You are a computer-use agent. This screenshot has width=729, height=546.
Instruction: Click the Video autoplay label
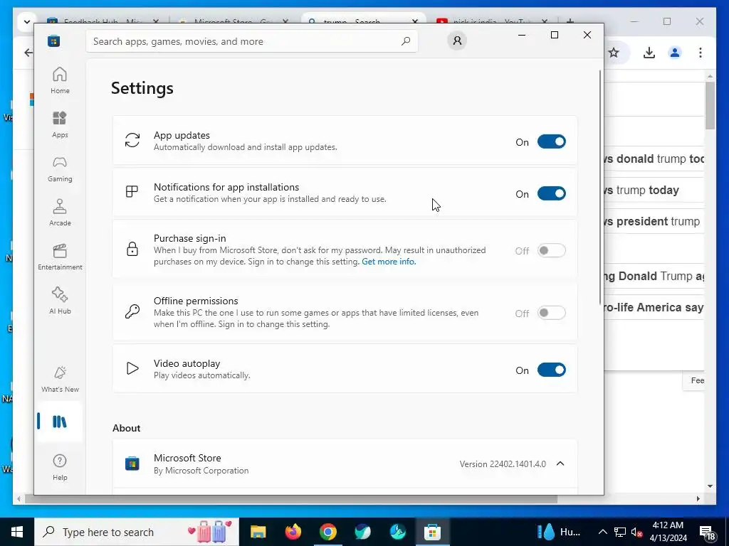click(187, 363)
